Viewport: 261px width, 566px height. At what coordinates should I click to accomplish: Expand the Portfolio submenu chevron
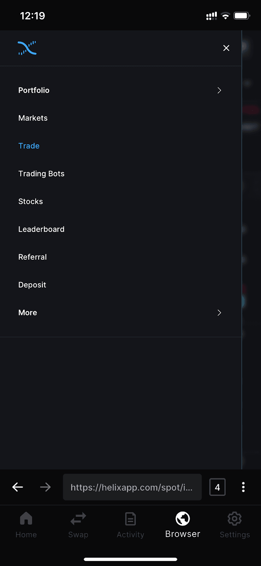[219, 90]
